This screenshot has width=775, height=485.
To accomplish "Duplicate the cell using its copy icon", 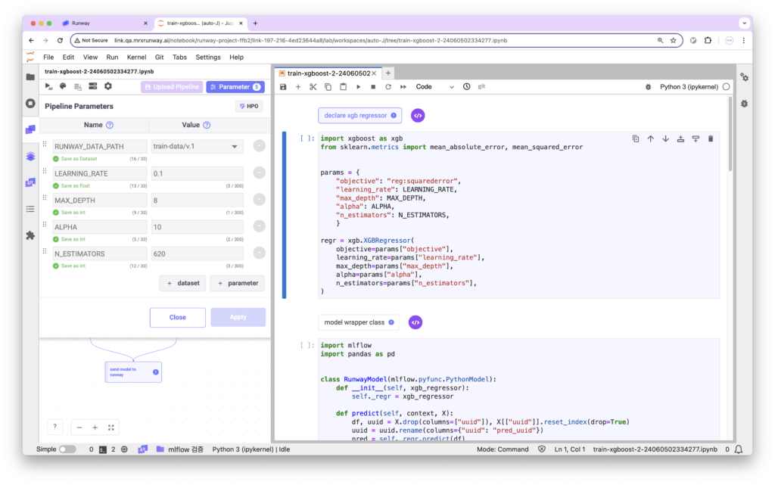I will 636,138.
